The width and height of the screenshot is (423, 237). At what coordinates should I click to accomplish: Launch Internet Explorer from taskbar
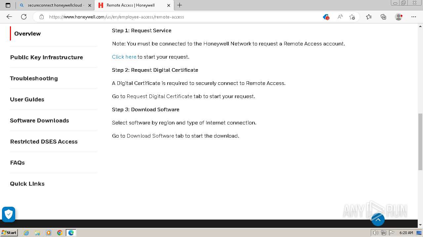[26, 233]
